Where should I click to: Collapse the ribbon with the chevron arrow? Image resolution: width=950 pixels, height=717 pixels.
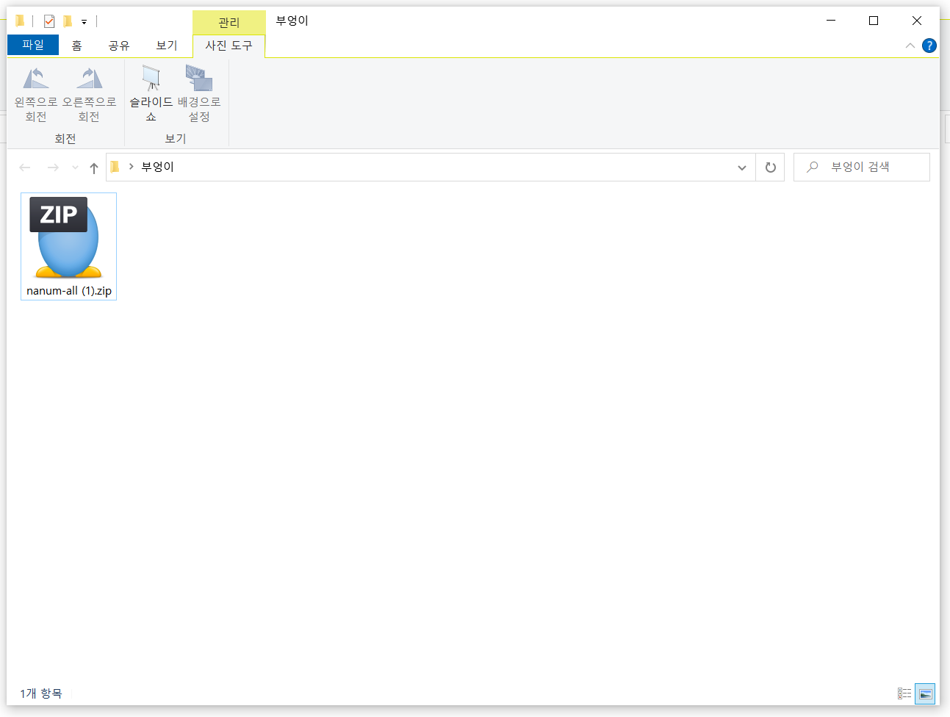(910, 46)
